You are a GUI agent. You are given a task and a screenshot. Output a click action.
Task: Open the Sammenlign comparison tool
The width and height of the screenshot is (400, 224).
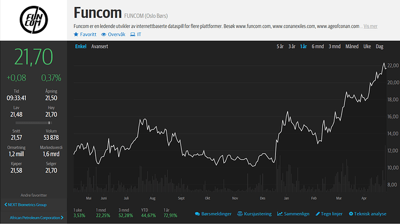click(x=296, y=214)
